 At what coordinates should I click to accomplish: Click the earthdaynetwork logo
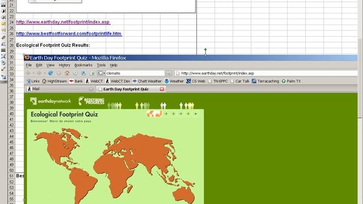(x=50, y=101)
